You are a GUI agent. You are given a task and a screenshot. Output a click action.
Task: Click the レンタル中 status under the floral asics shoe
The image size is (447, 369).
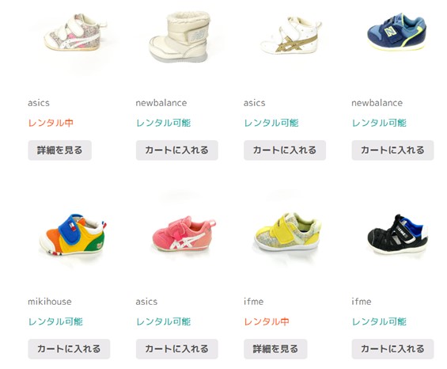click(x=51, y=123)
